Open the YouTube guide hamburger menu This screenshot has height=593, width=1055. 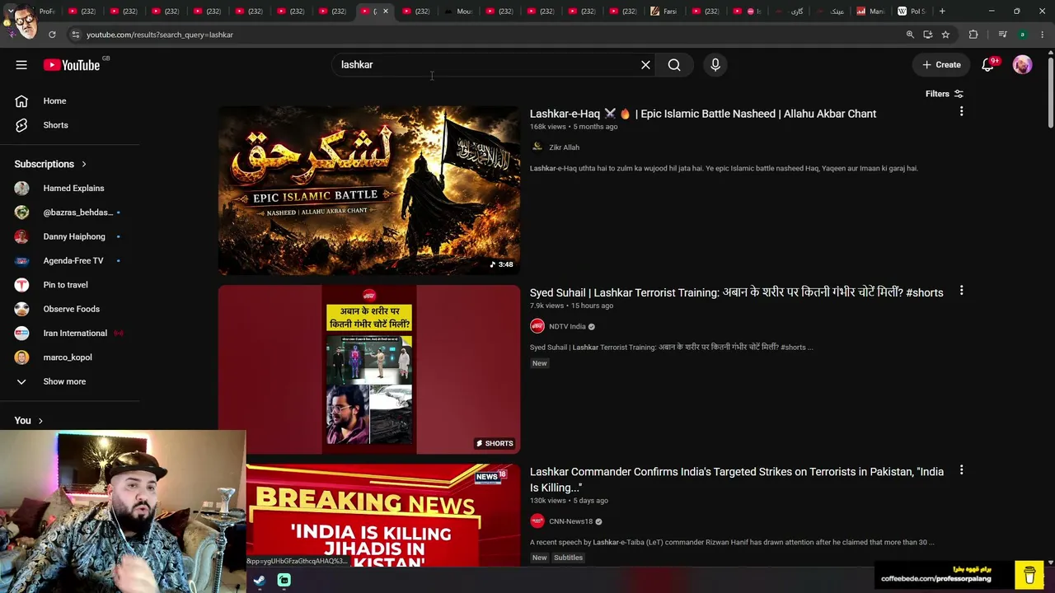point(21,65)
